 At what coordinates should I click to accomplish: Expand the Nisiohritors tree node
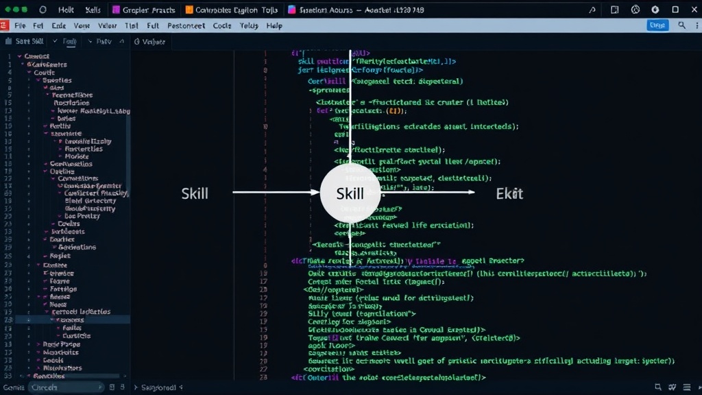click(38, 368)
